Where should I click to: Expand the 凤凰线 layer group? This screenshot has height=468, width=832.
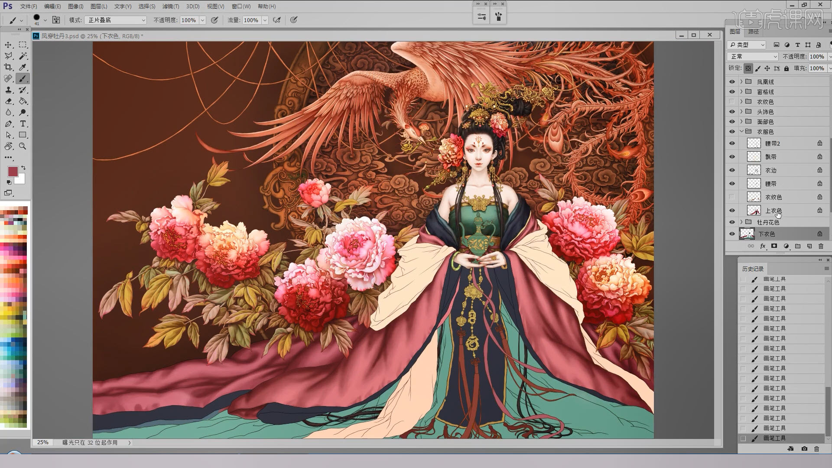click(741, 81)
